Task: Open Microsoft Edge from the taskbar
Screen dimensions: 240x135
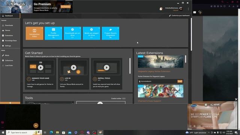Action: click(51, 132)
